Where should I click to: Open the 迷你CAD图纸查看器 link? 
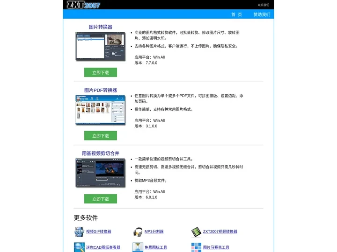click(x=103, y=247)
